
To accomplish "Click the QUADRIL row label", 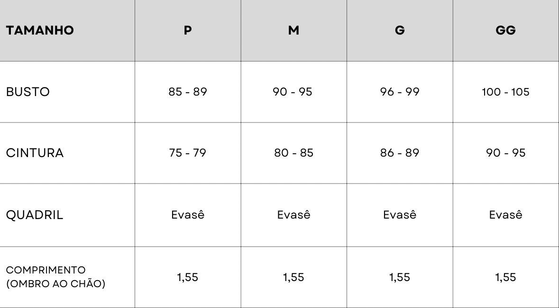I will (x=34, y=215).
